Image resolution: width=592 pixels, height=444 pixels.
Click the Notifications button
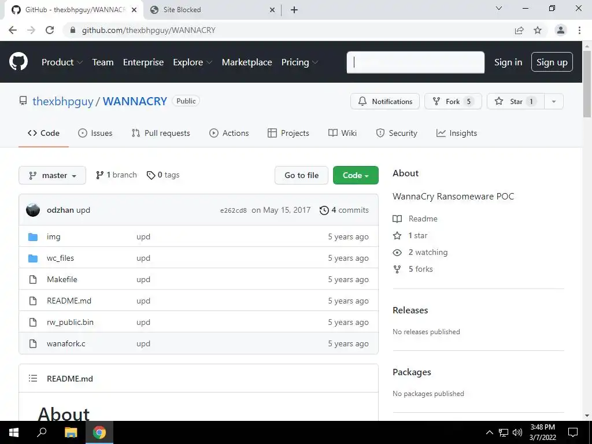tap(384, 101)
